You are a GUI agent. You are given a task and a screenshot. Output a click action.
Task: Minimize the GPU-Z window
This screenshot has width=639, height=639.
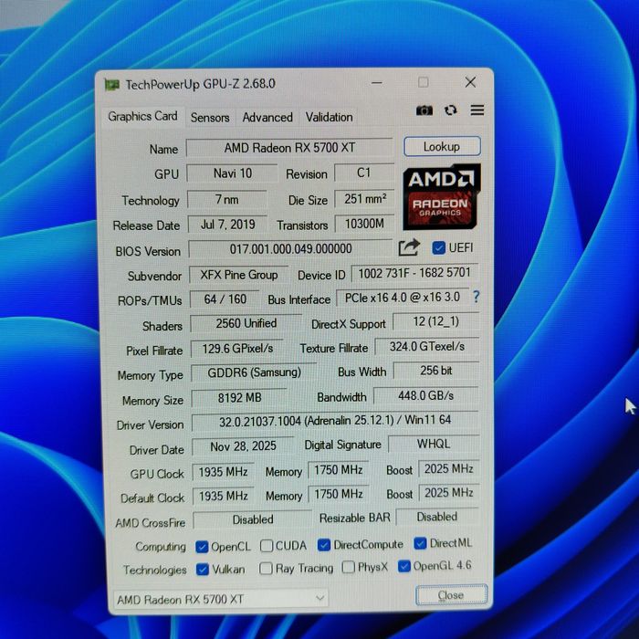tap(377, 83)
